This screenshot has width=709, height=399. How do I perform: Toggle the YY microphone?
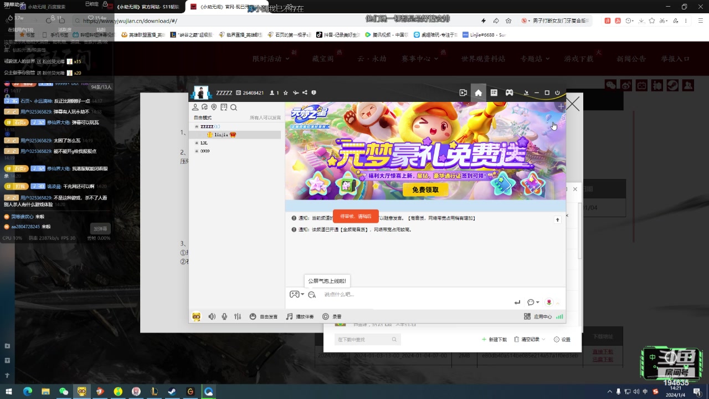pos(224,316)
